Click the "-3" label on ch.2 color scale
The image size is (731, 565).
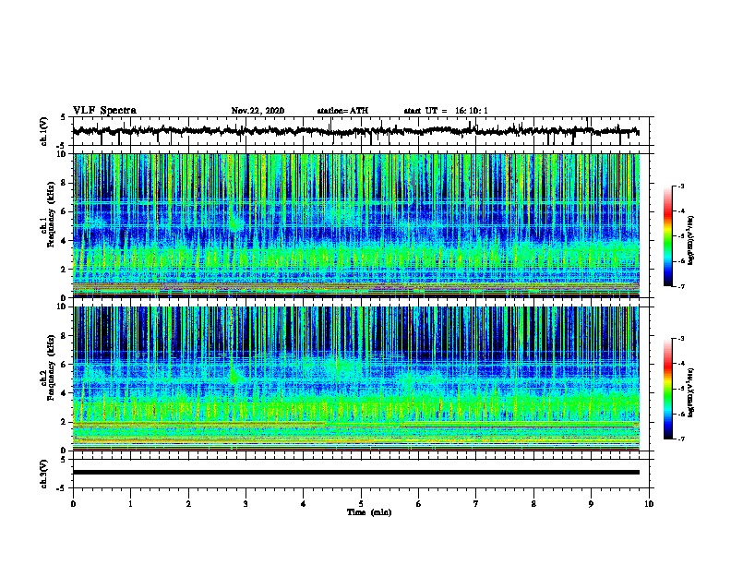680,339
